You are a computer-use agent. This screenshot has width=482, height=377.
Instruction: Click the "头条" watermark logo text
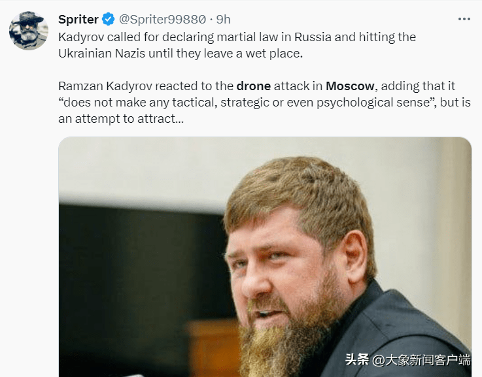click(x=357, y=359)
